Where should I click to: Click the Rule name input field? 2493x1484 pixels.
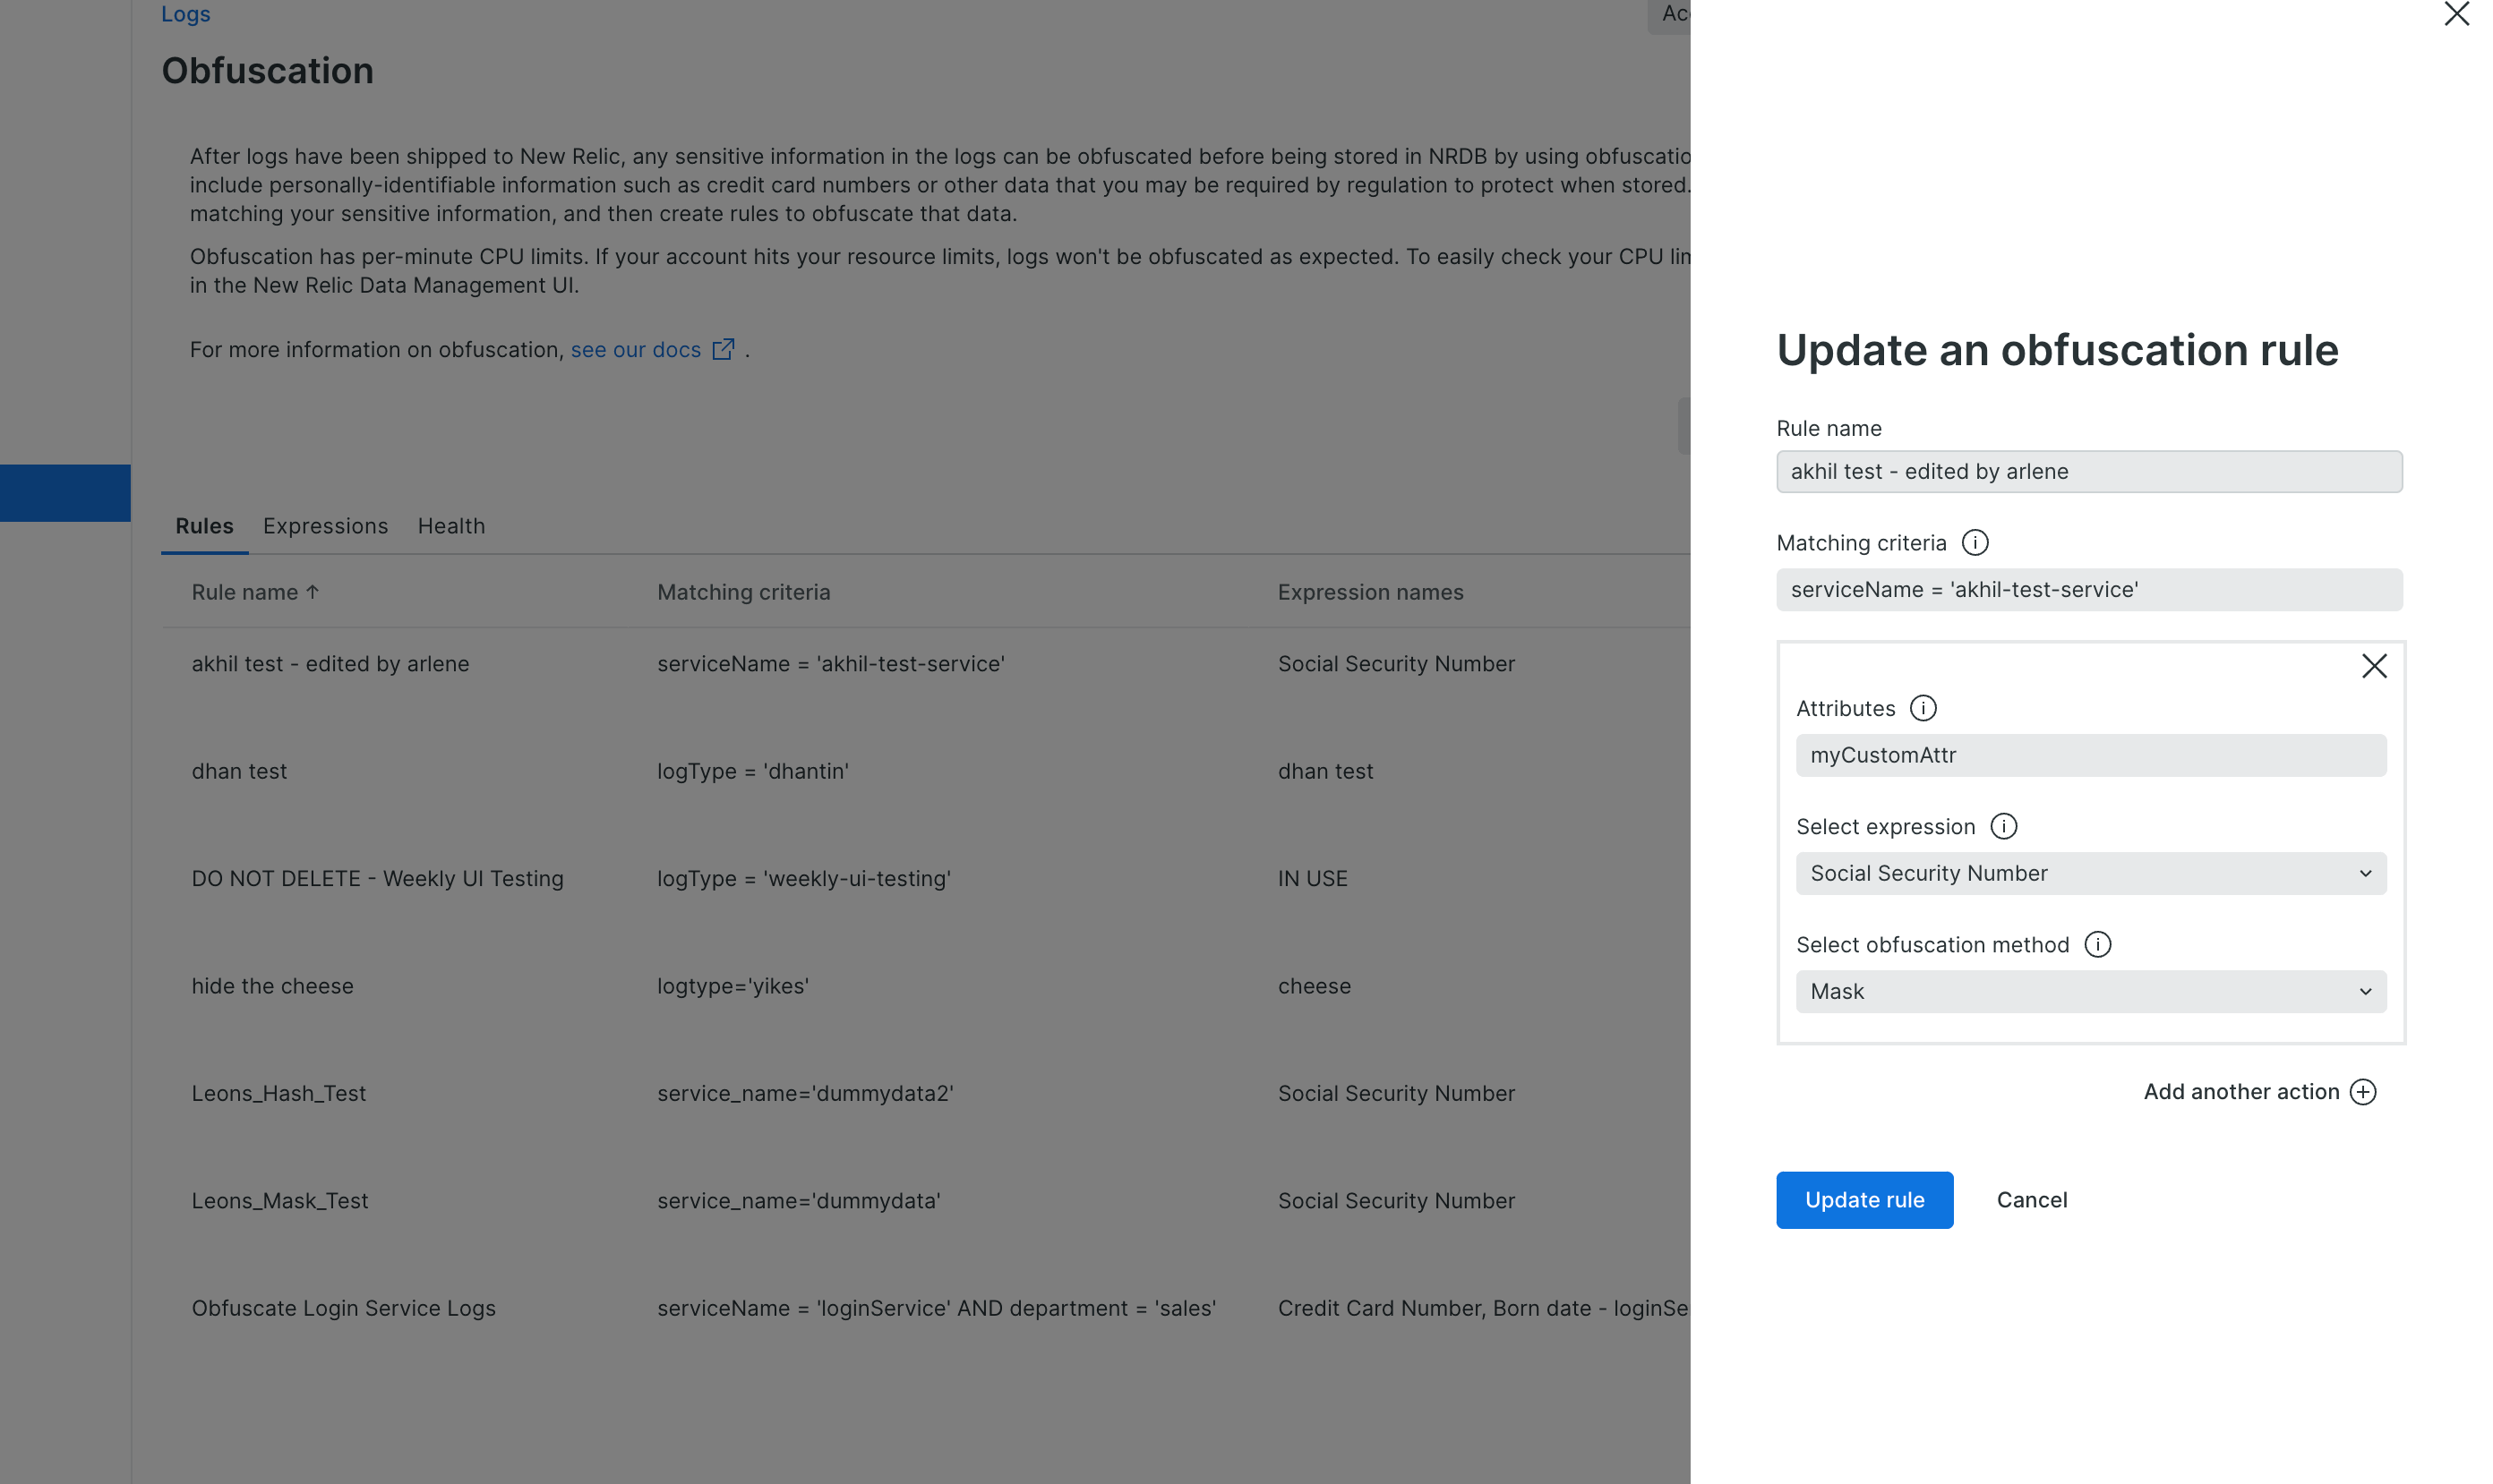pyautogui.click(x=2088, y=471)
